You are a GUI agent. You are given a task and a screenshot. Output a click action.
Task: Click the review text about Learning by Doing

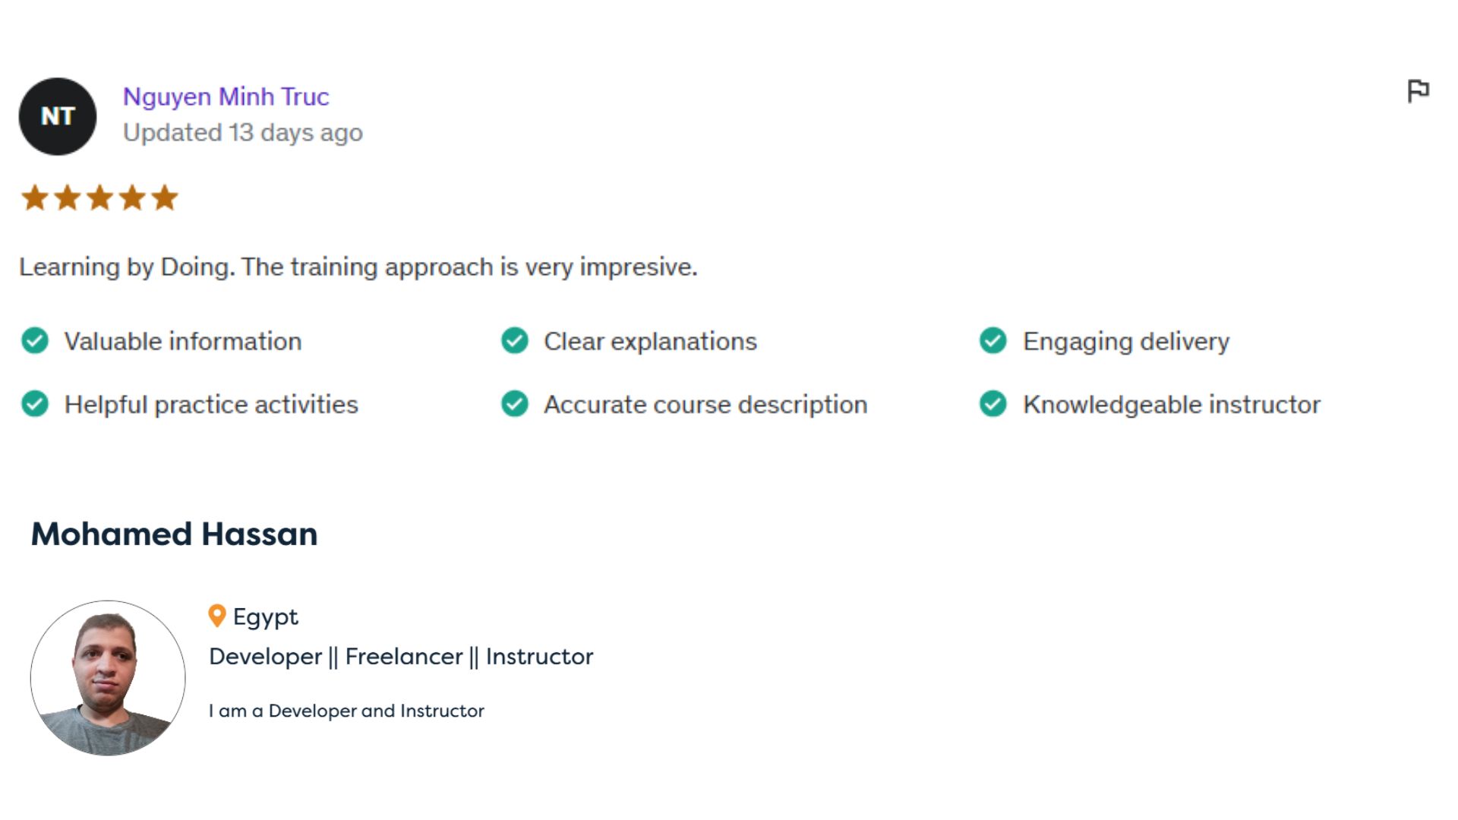coord(358,267)
